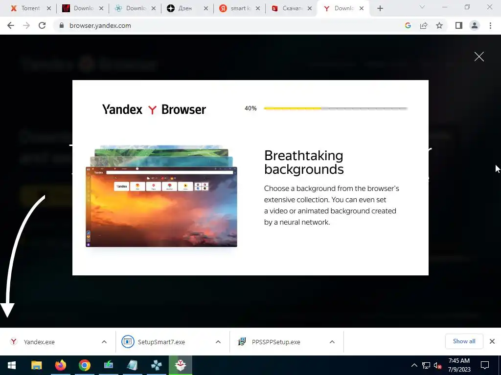Show hidden system tray icons
Screen dimensions: 501x375
(414, 365)
